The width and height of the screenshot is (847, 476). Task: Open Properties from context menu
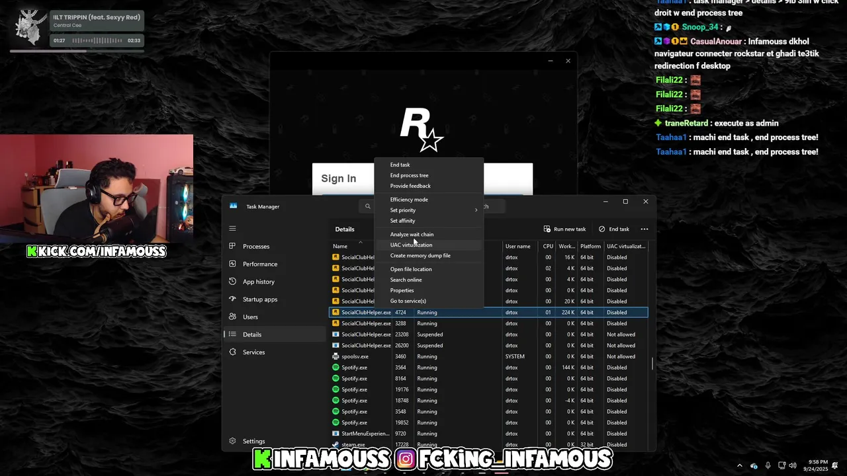coord(402,290)
